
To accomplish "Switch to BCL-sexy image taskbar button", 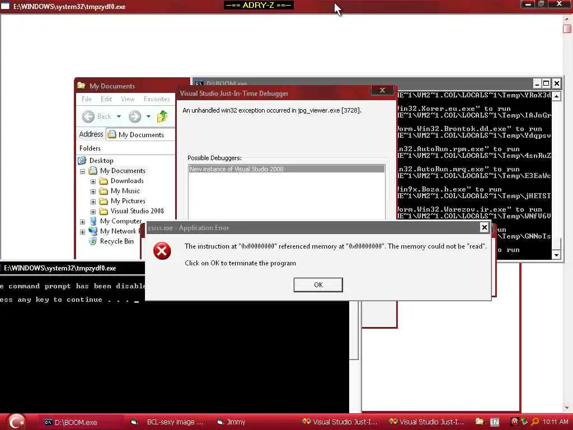I will point(167,422).
